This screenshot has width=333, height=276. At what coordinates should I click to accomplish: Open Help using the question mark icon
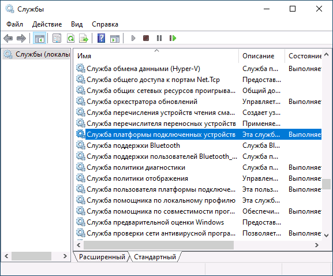[x=102, y=39]
